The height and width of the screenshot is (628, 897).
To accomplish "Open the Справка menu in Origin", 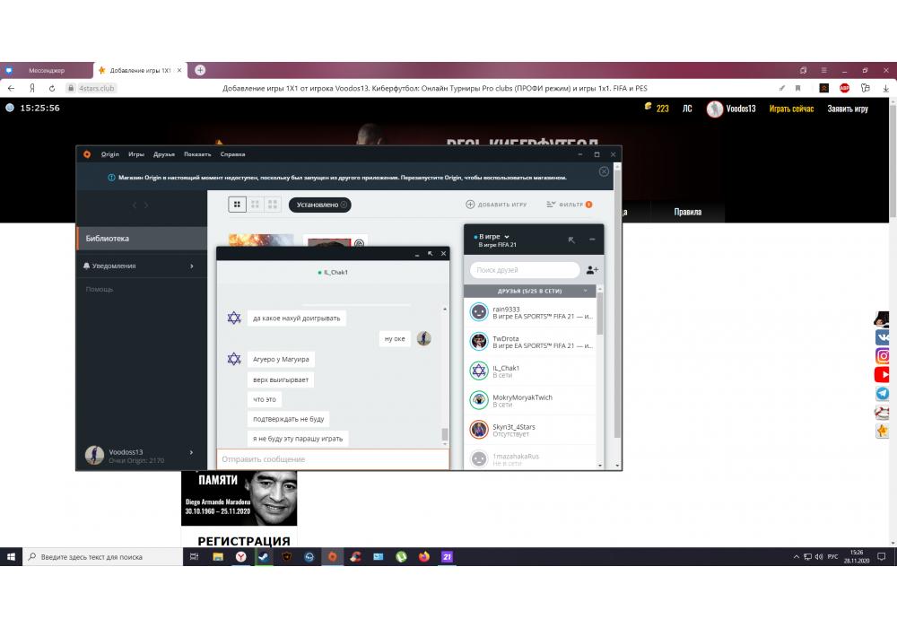I will tap(232, 154).
